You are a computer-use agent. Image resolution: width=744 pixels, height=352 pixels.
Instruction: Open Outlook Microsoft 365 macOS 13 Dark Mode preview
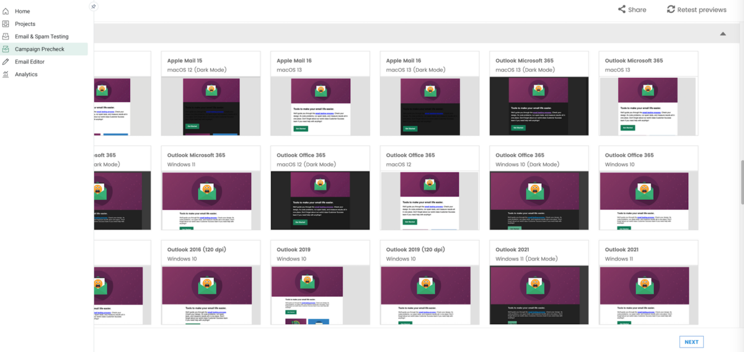pos(539,105)
